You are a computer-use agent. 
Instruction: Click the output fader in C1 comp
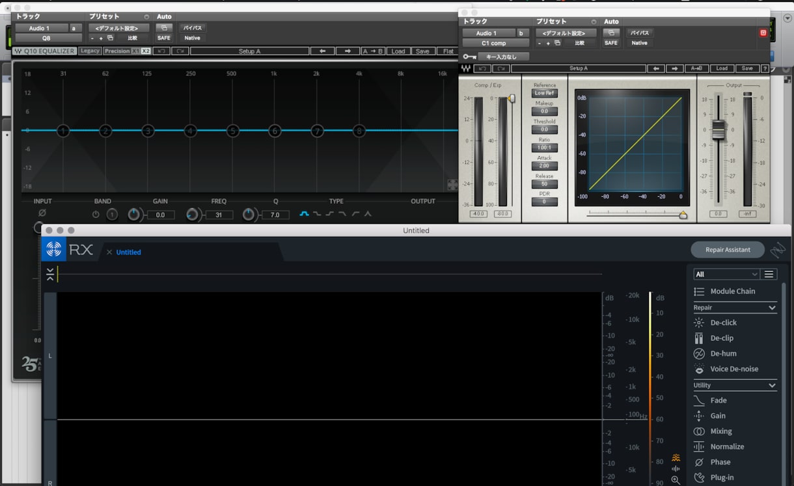tap(718, 129)
